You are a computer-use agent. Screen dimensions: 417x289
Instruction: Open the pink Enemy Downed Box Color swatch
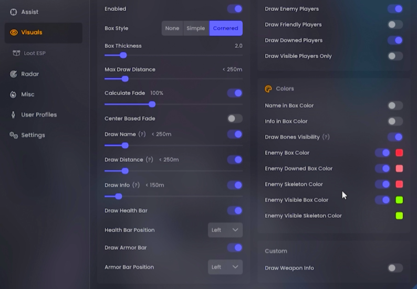[399, 168]
